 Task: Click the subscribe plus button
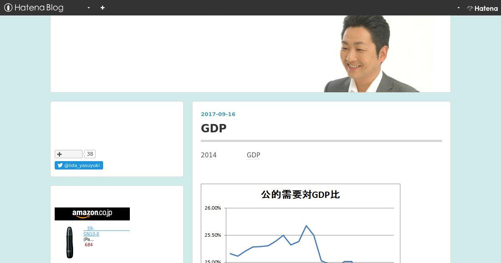(68, 154)
